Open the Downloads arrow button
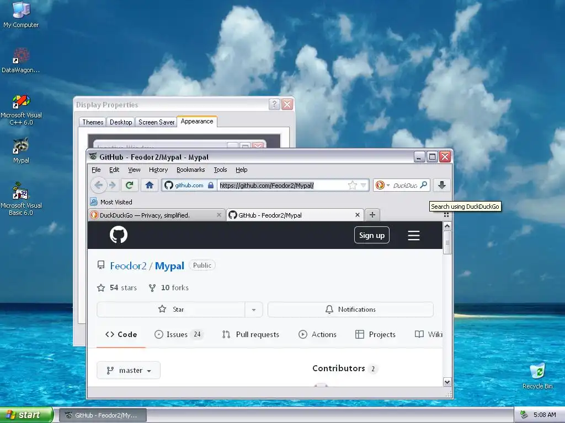This screenshot has width=565, height=423. click(442, 185)
